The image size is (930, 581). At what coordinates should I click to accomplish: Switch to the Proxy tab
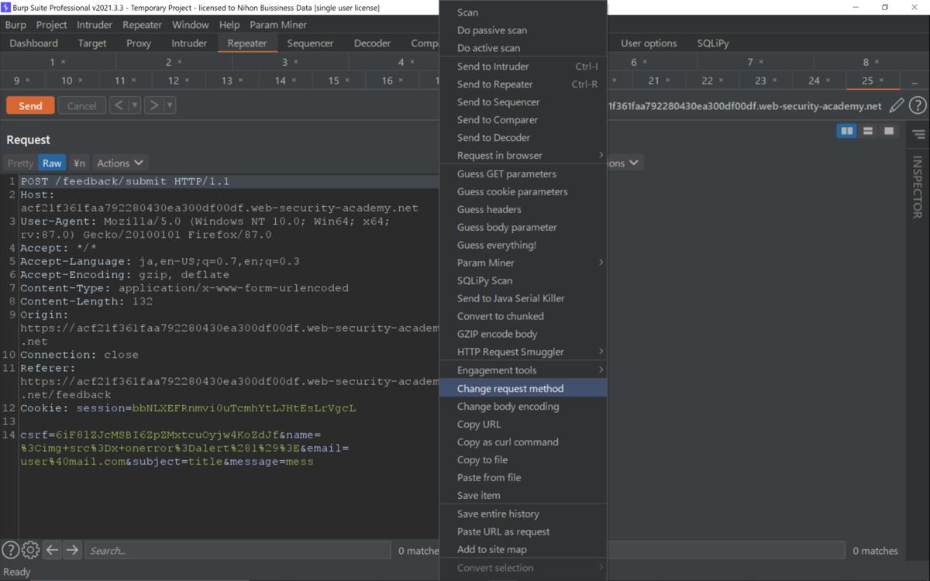point(139,43)
